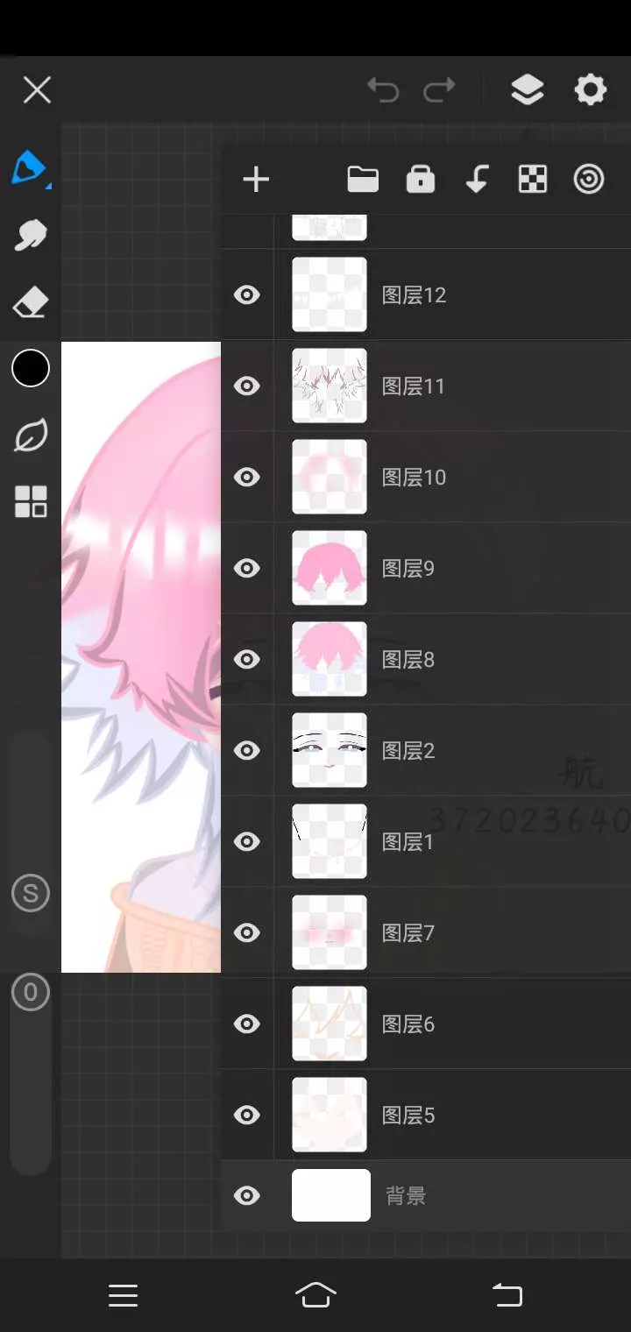Toggle alpha lock checkerboard icon
The height and width of the screenshot is (1332, 631).
click(533, 179)
